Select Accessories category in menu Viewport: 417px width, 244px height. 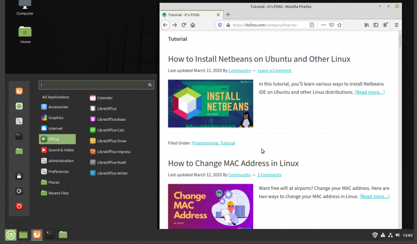[57, 107]
